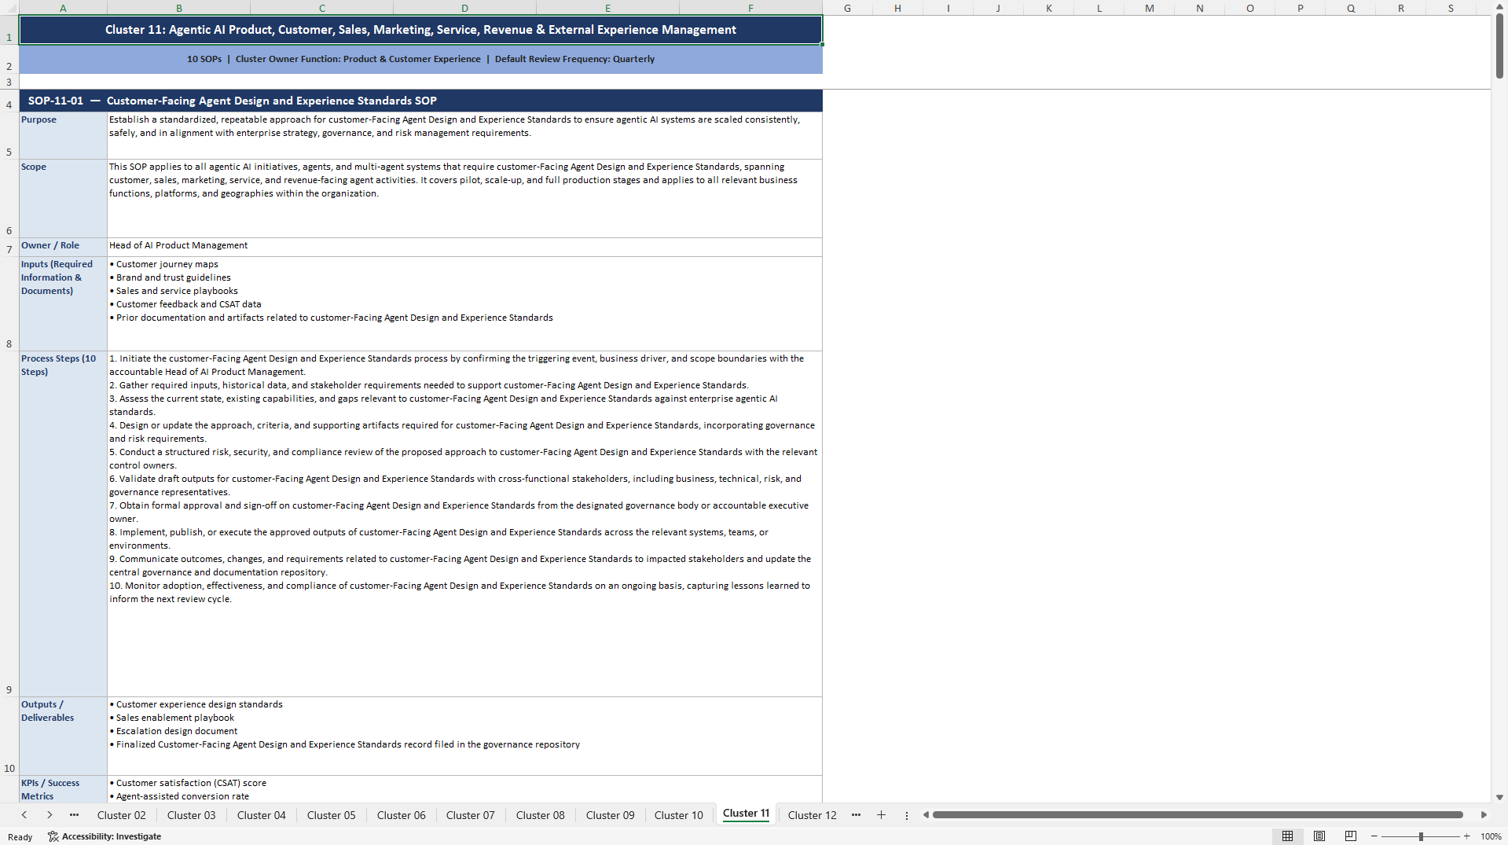The width and height of the screenshot is (1508, 845).
Task: Click the horizontal scrollbar thumb
Action: (1197, 815)
